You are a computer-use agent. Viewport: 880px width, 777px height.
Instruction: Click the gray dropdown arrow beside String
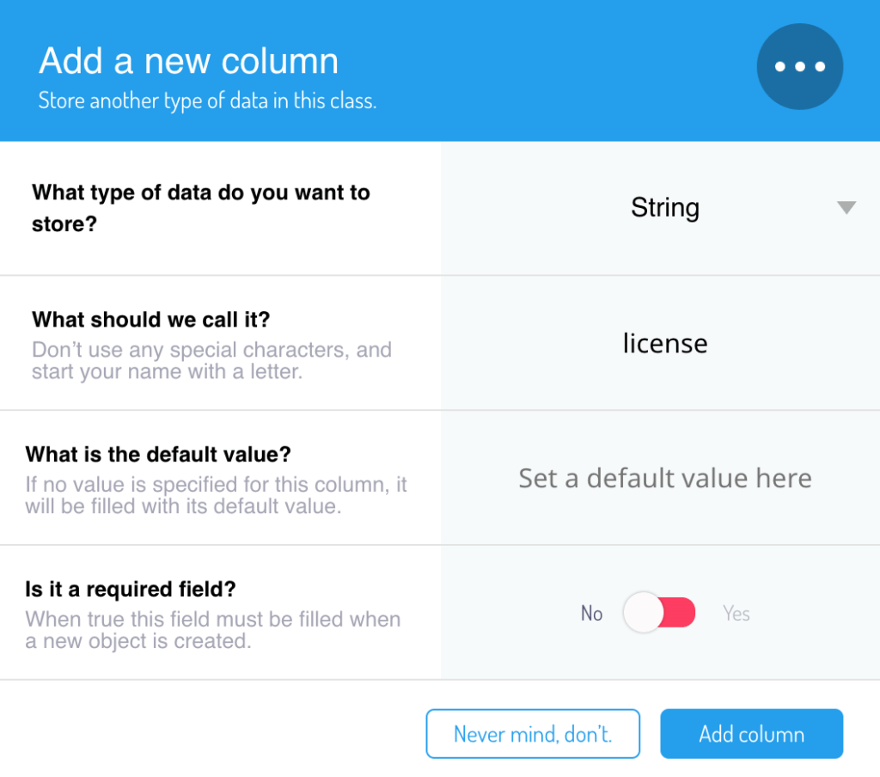pos(846,208)
